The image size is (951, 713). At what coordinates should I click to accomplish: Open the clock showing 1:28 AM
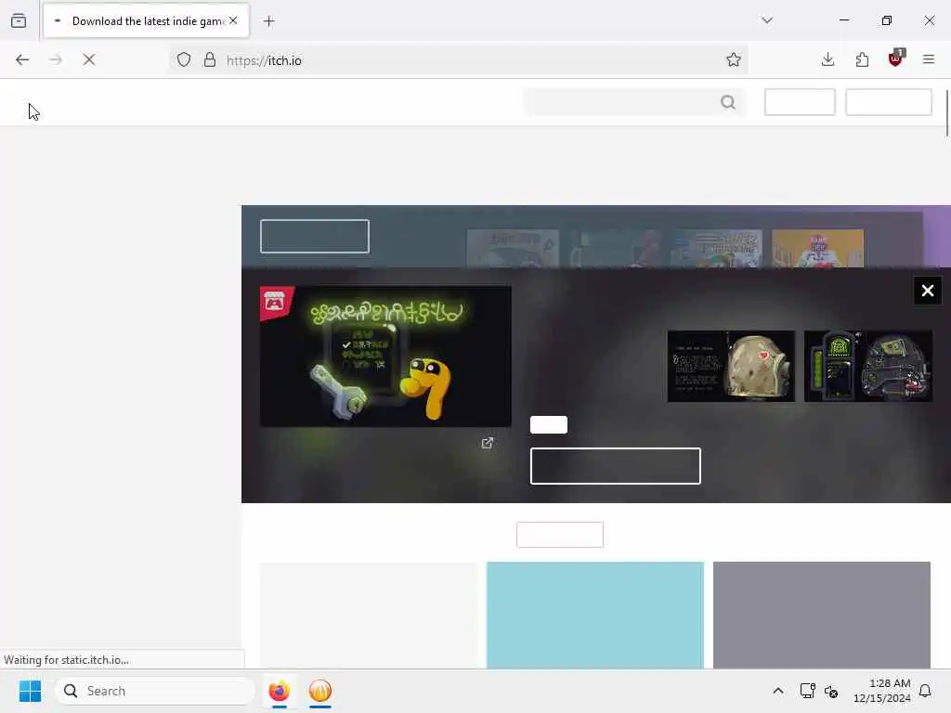click(882, 691)
